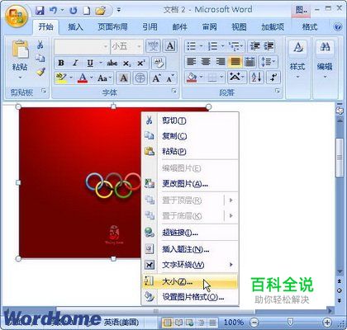Click the 粘贴 paste button in ribbon
Screen dimensions: 347x330
[20, 59]
